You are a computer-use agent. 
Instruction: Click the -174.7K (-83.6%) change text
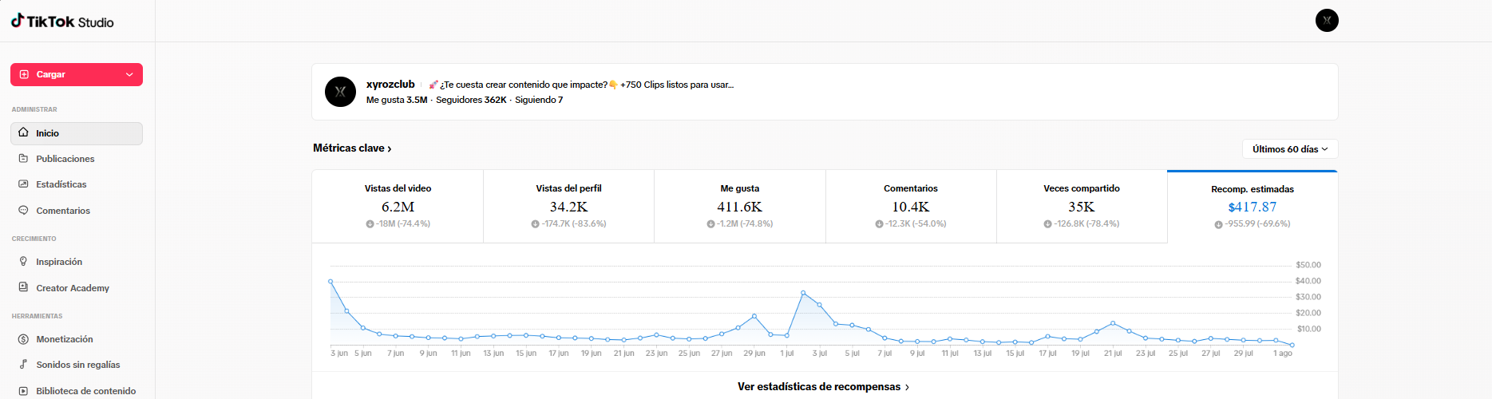coord(574,224)
